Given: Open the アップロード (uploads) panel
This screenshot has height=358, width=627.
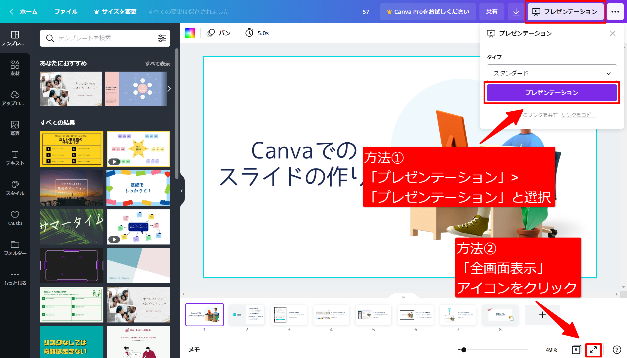Looking at the screenshot, I should coord(15,98).
